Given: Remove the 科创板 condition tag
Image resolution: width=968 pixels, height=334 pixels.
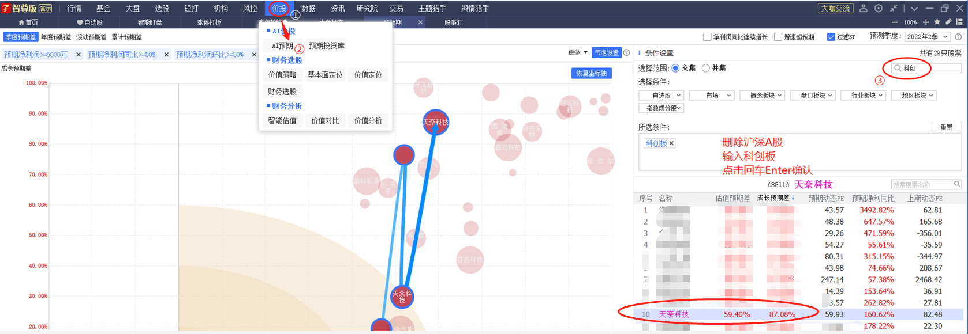Looking at the screenshot, I should coord(671,143).
